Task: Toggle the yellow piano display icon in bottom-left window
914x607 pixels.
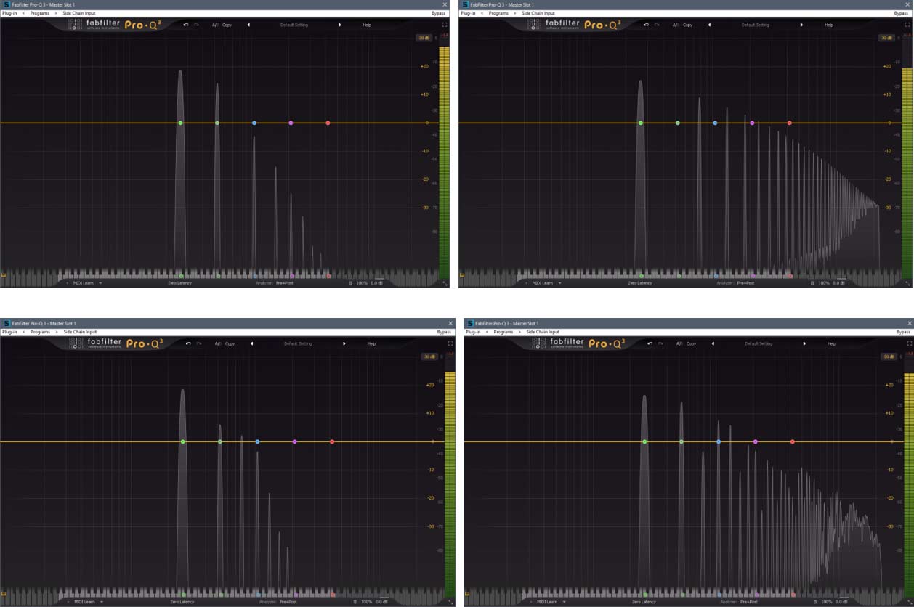Action: [x=3, y=594]
